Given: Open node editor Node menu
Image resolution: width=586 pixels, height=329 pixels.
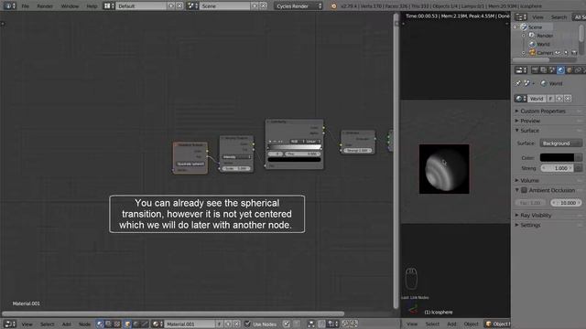Looking at the screenshot, I should click(x=85, y=324).
